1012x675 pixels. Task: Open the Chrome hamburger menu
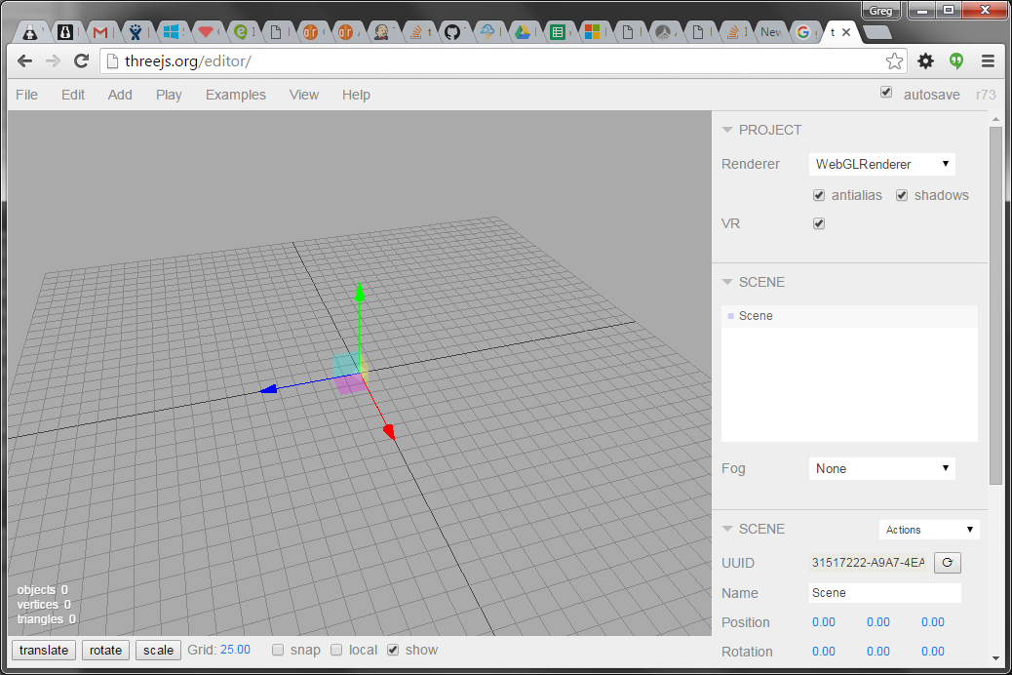point(988,61)
